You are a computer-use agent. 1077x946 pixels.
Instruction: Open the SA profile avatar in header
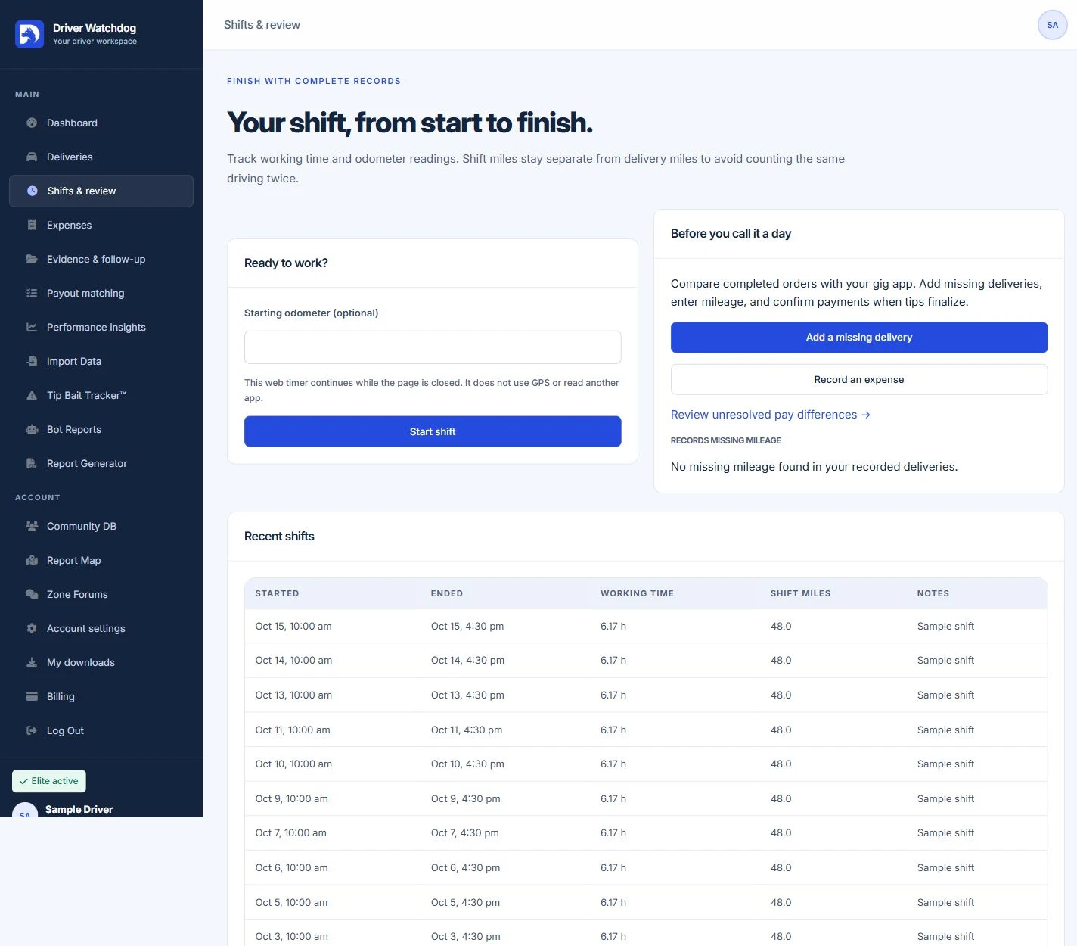(x=1052, y=25)
